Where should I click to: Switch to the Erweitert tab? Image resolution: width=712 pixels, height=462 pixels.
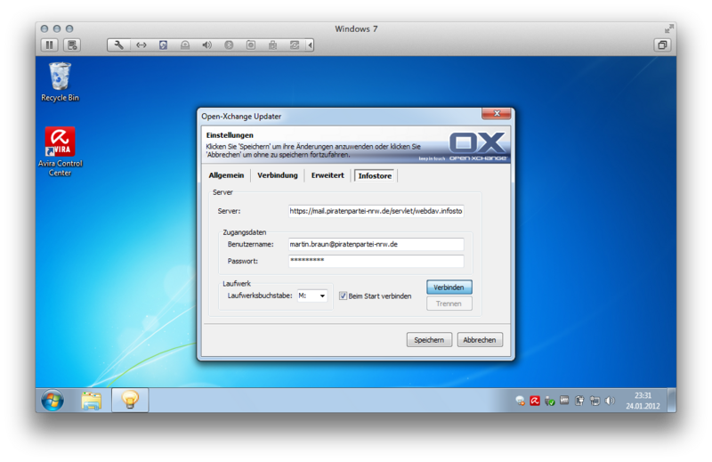tap(328, 175)
